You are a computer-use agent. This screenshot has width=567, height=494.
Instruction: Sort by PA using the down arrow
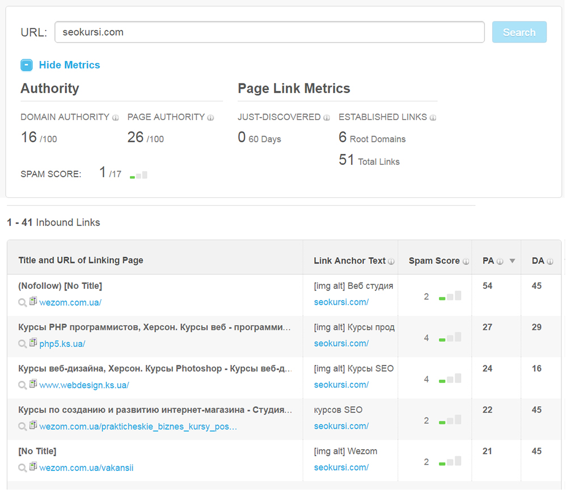point(512,261)
